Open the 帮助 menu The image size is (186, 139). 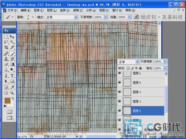[x=130, y=10]
